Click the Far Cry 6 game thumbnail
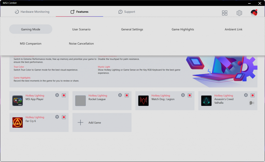265x162 pixels. [x=18, y=122]
